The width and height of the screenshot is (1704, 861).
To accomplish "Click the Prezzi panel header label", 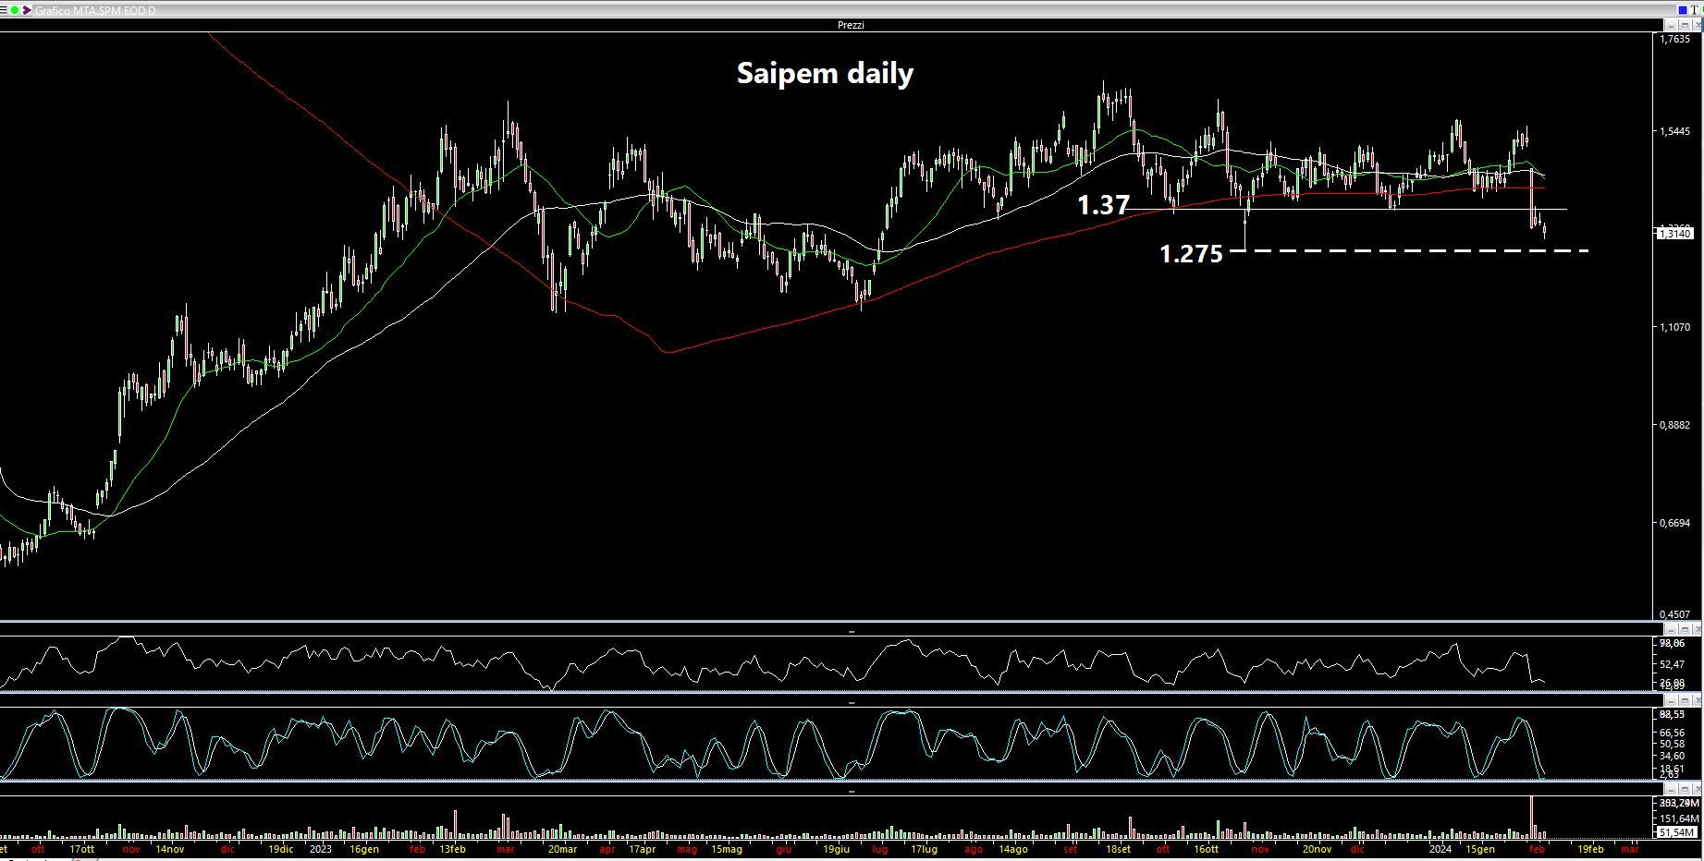I will [x=851, y=25].
